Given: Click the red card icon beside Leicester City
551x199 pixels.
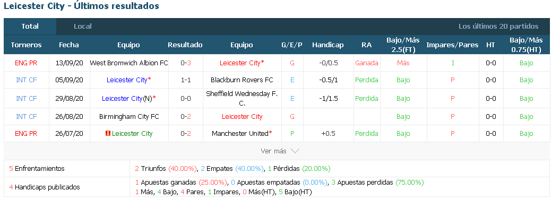Looking at the screenshot, I should [x=108, y=134].
